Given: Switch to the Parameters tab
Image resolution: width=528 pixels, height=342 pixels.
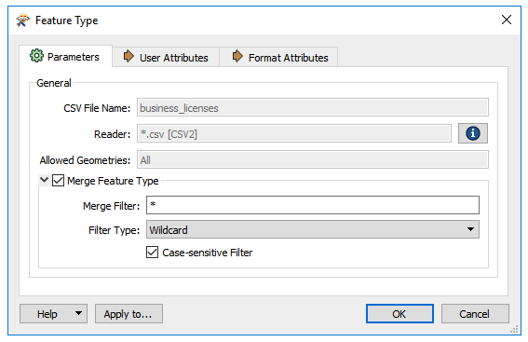Looking at the screenshot, I should click(x=65, y=57).
